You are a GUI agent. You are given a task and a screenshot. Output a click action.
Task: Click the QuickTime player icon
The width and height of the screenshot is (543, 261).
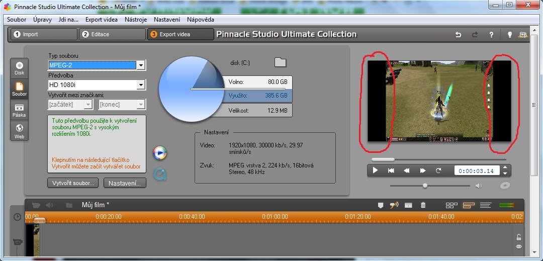point(160,174)
